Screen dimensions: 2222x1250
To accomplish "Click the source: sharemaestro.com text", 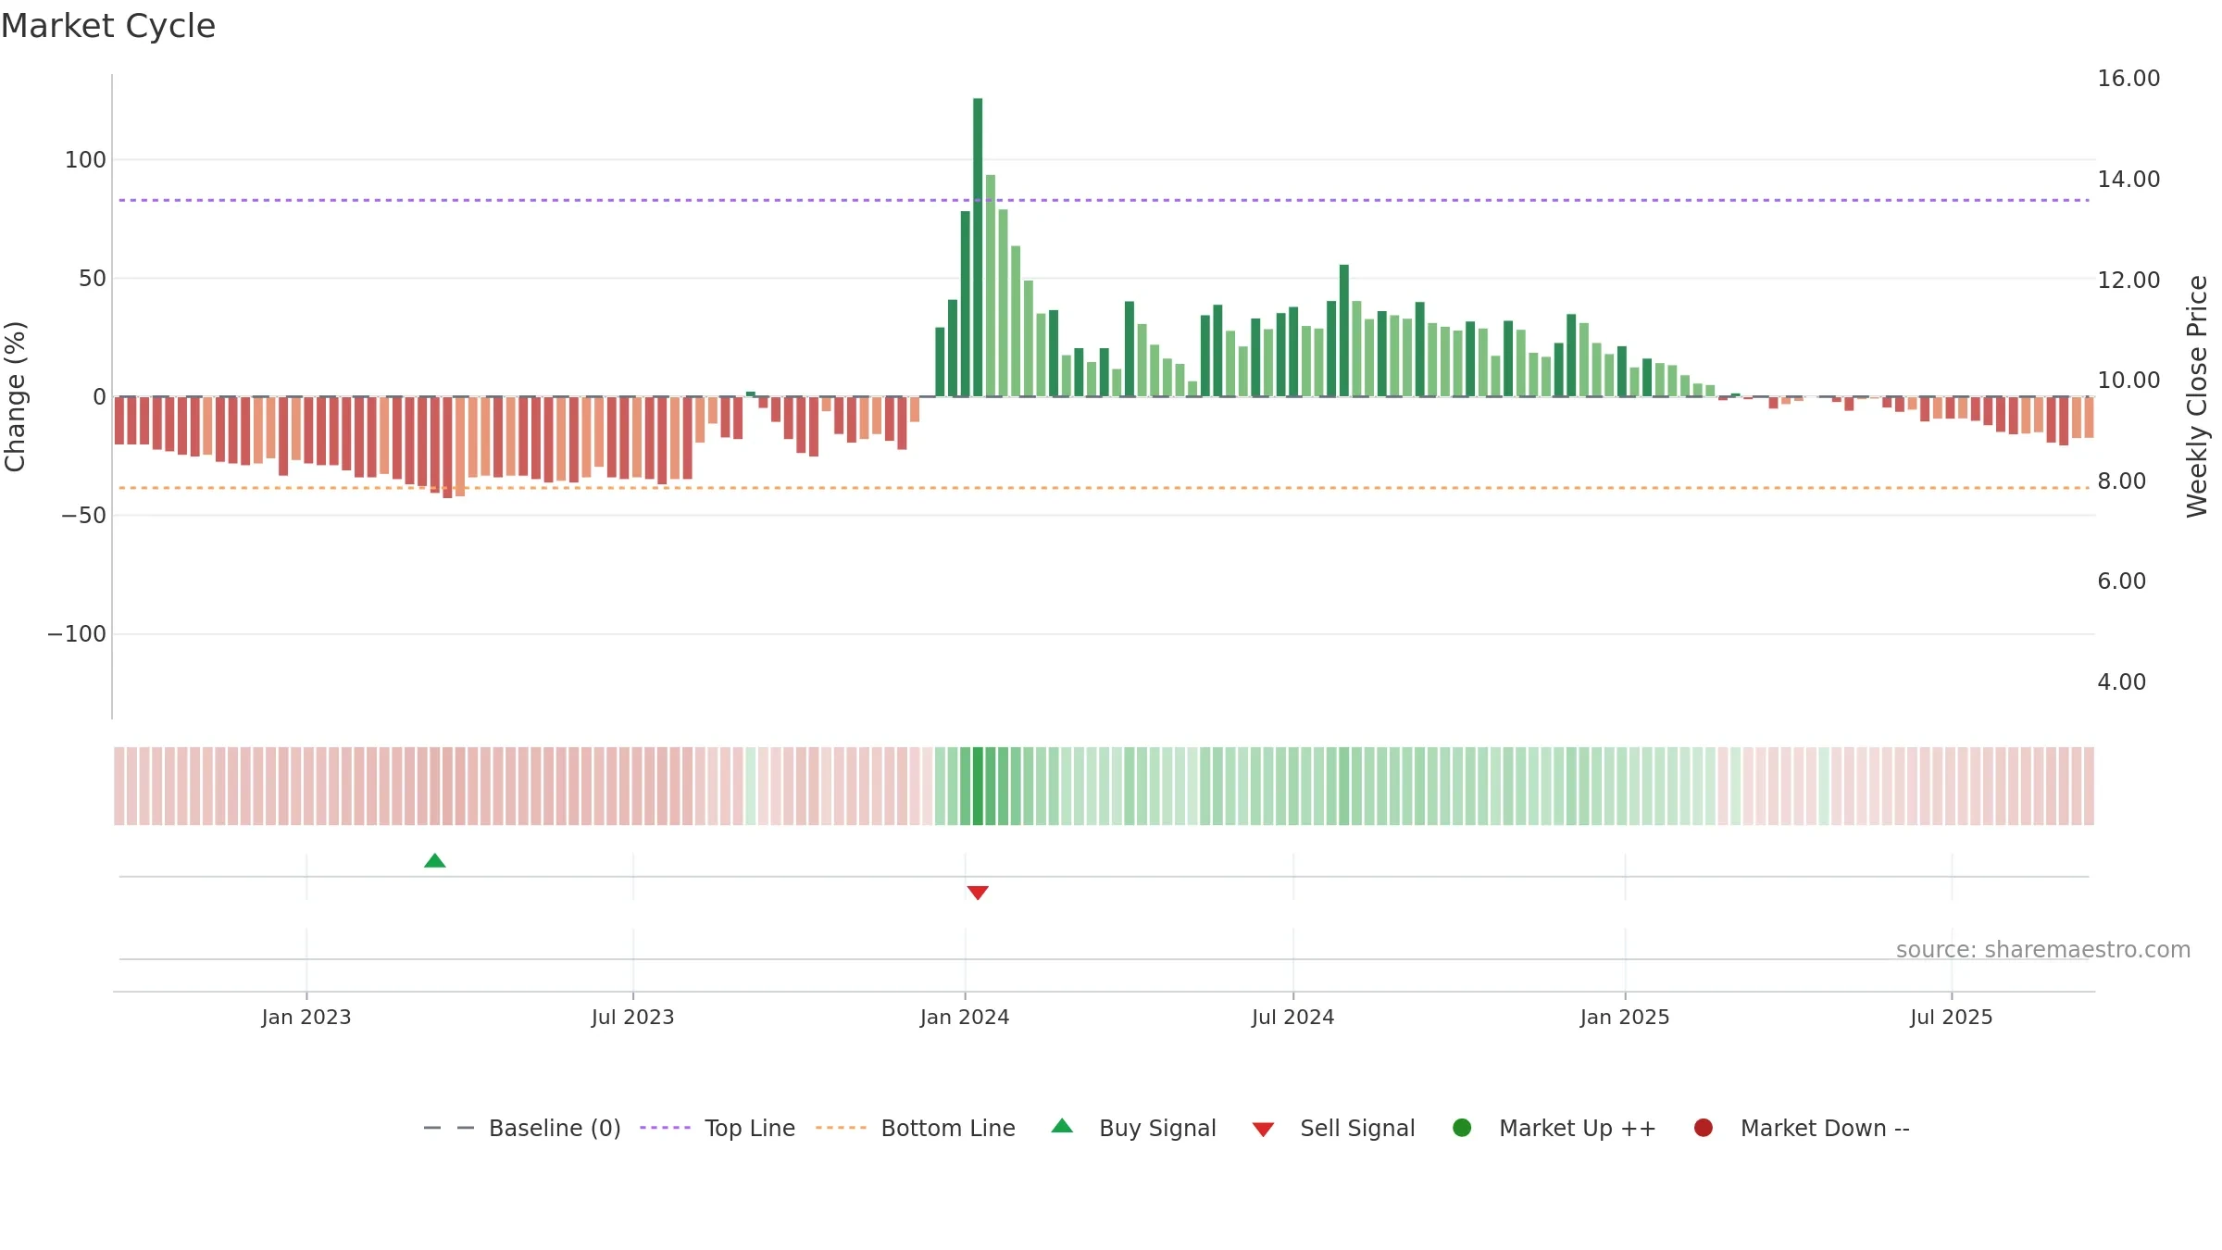I will pyautogui.click(x=2043, y=949).
